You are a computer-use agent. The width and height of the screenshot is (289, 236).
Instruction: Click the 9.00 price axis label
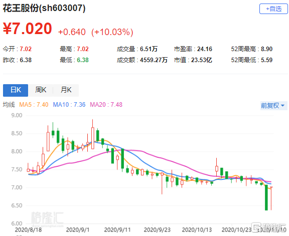coord(17,115)
